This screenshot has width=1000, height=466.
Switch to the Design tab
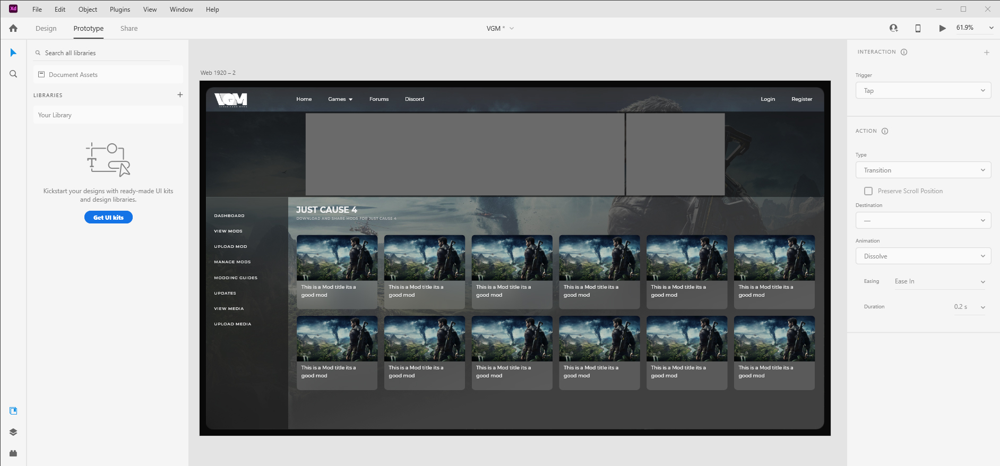(46, 29)
